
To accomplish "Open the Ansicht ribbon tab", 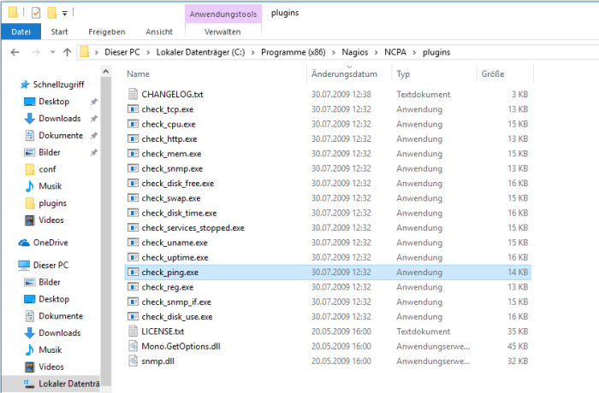I will (159, 32).
